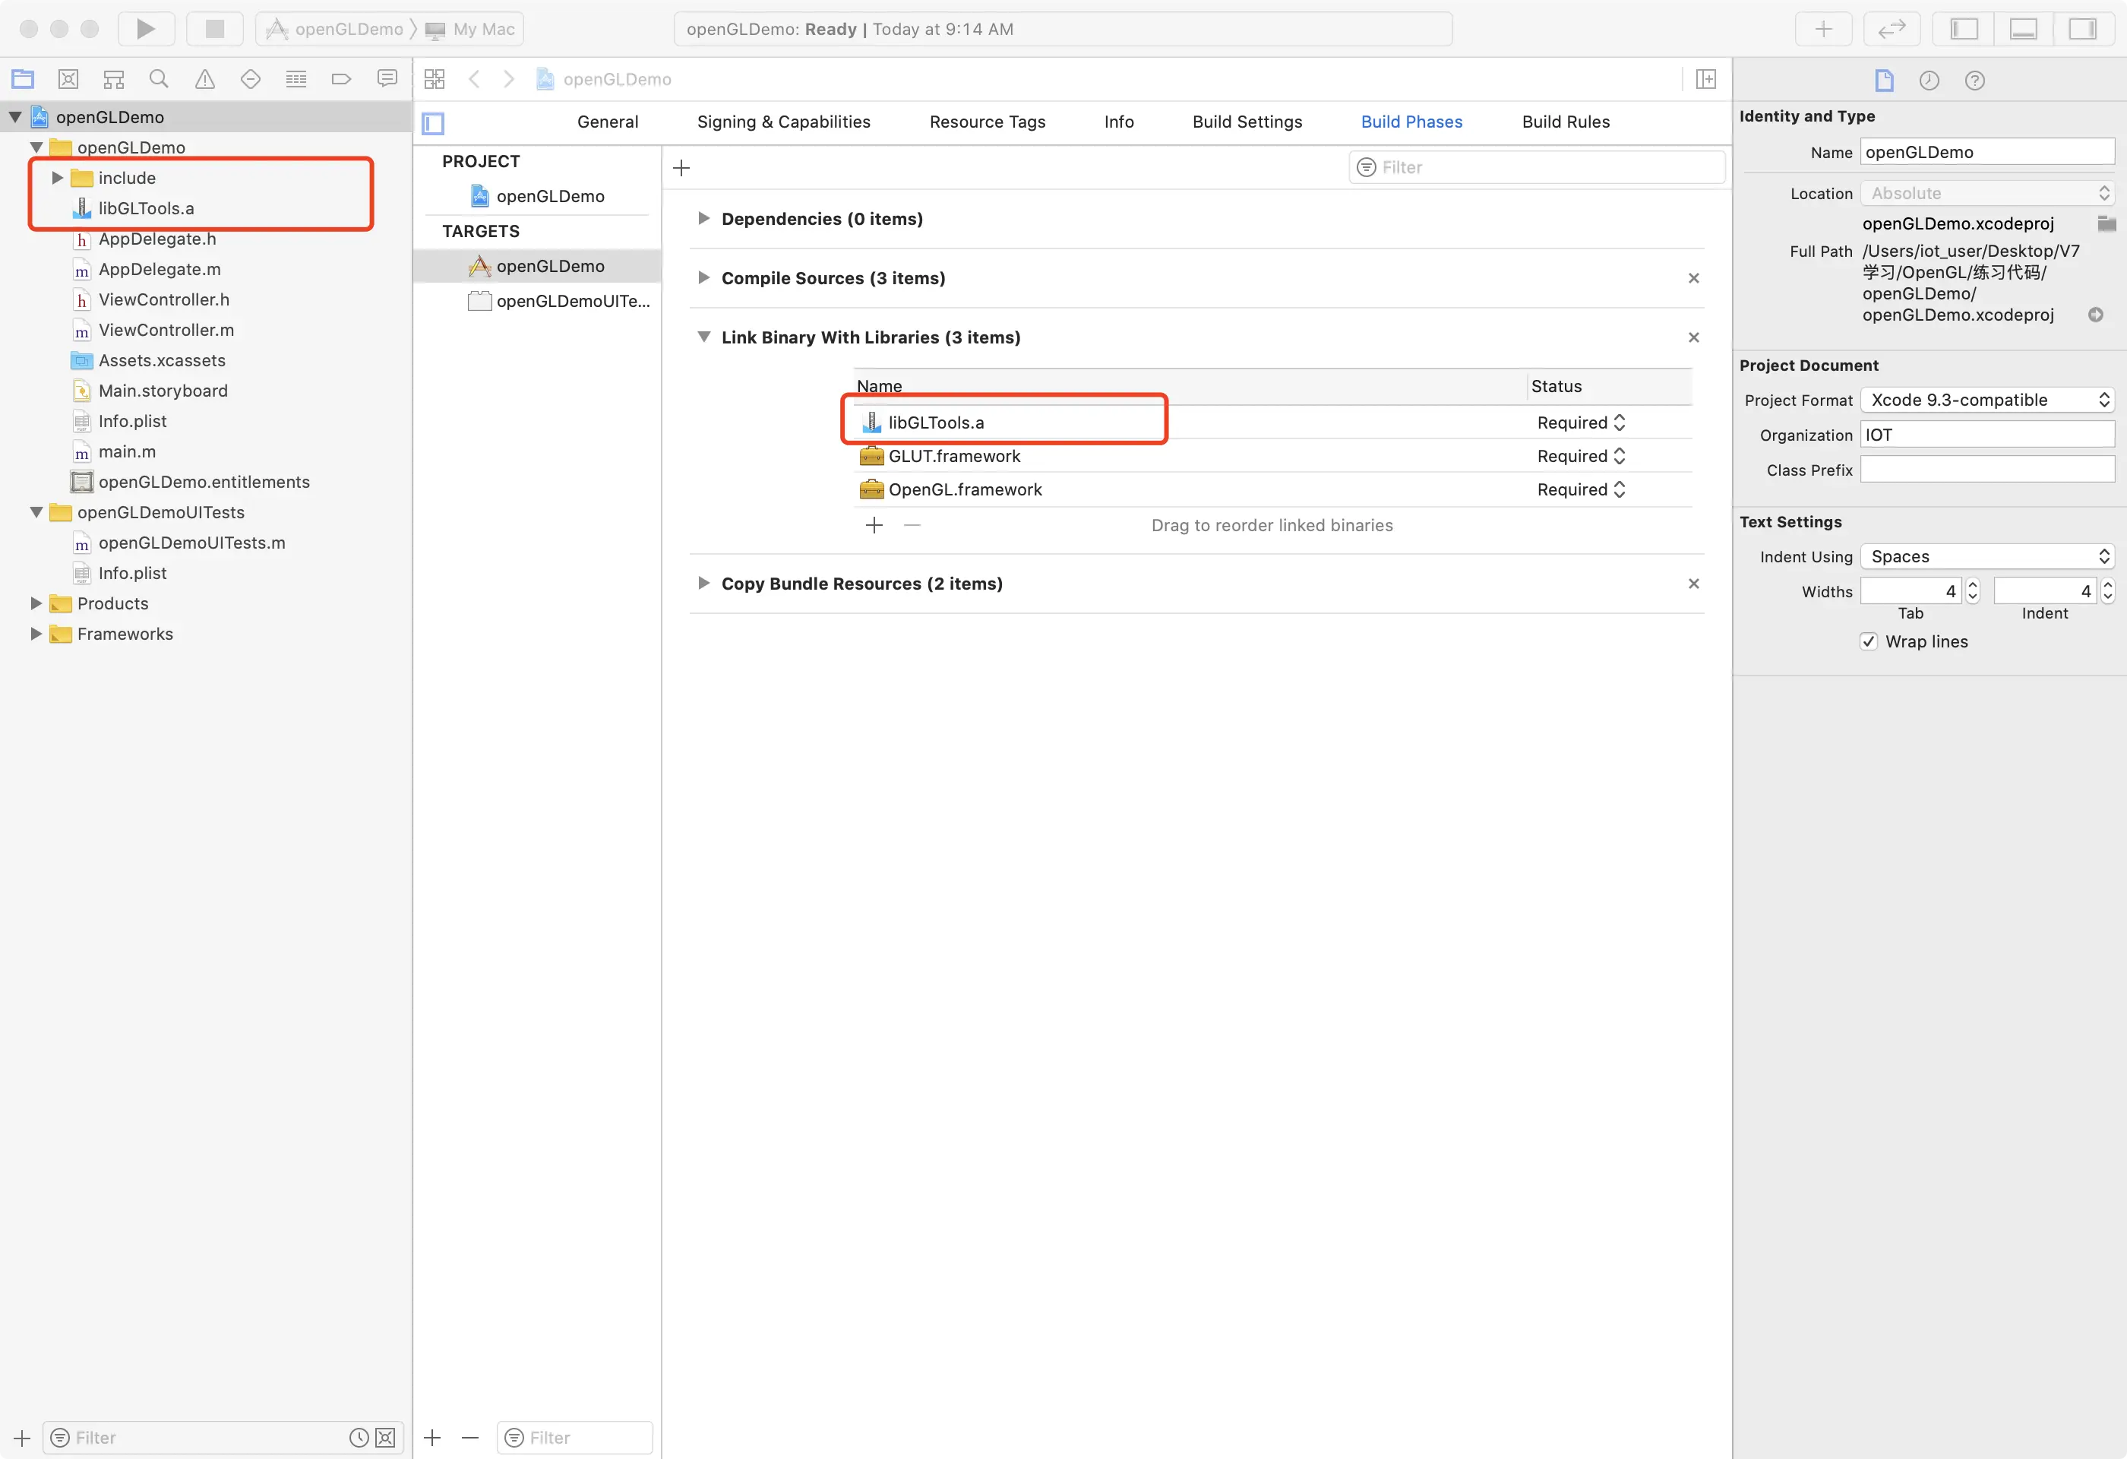Show the History inspector clock icon

point(1929,81)
